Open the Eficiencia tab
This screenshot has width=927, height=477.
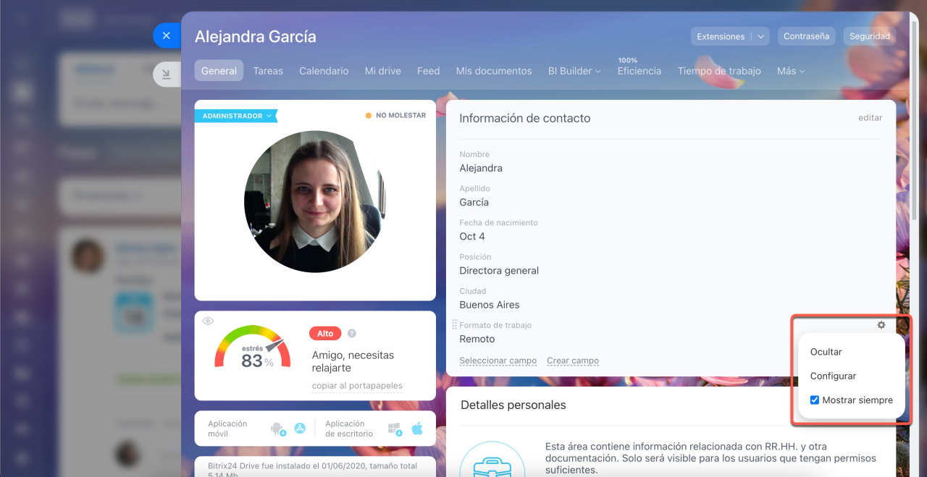639,71
